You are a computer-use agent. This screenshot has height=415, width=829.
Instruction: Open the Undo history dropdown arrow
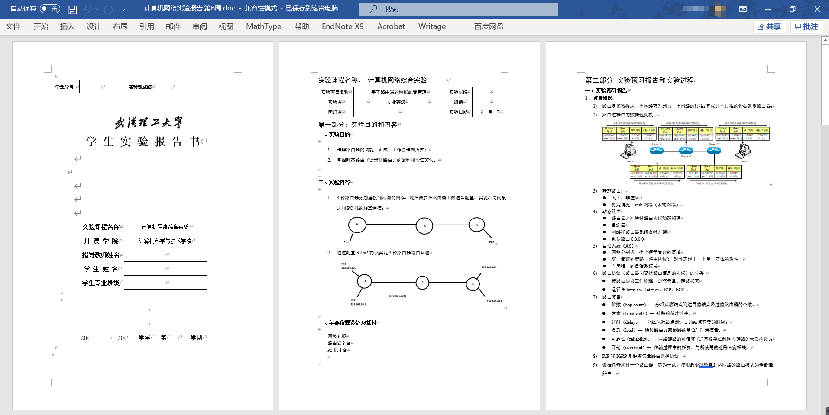tap(97, 9)
